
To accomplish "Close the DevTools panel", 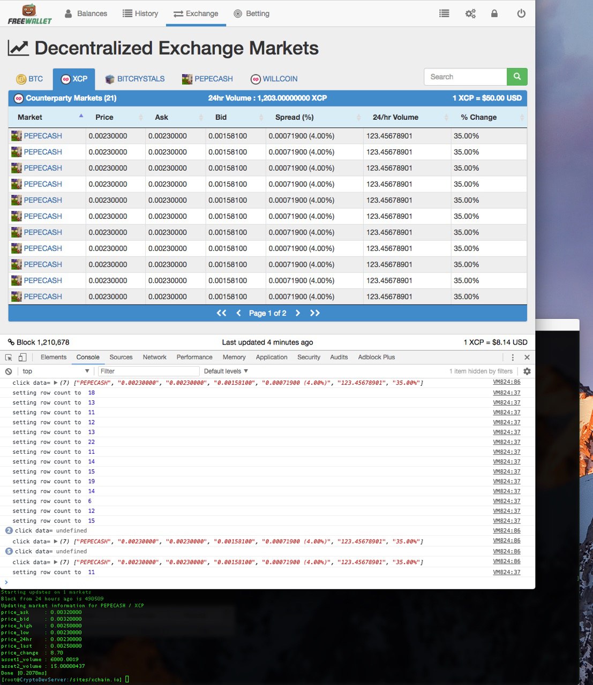I will point(527,357).
